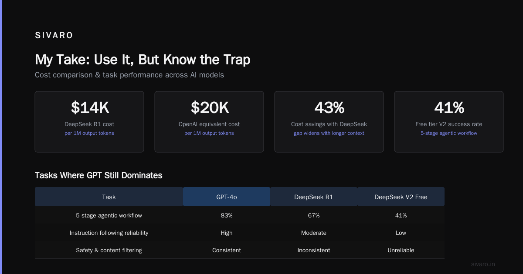The width and height of the screenshot is (523, 274).
Task: Click the Instruction following reliability row label
Action: [x=109, y=233]
